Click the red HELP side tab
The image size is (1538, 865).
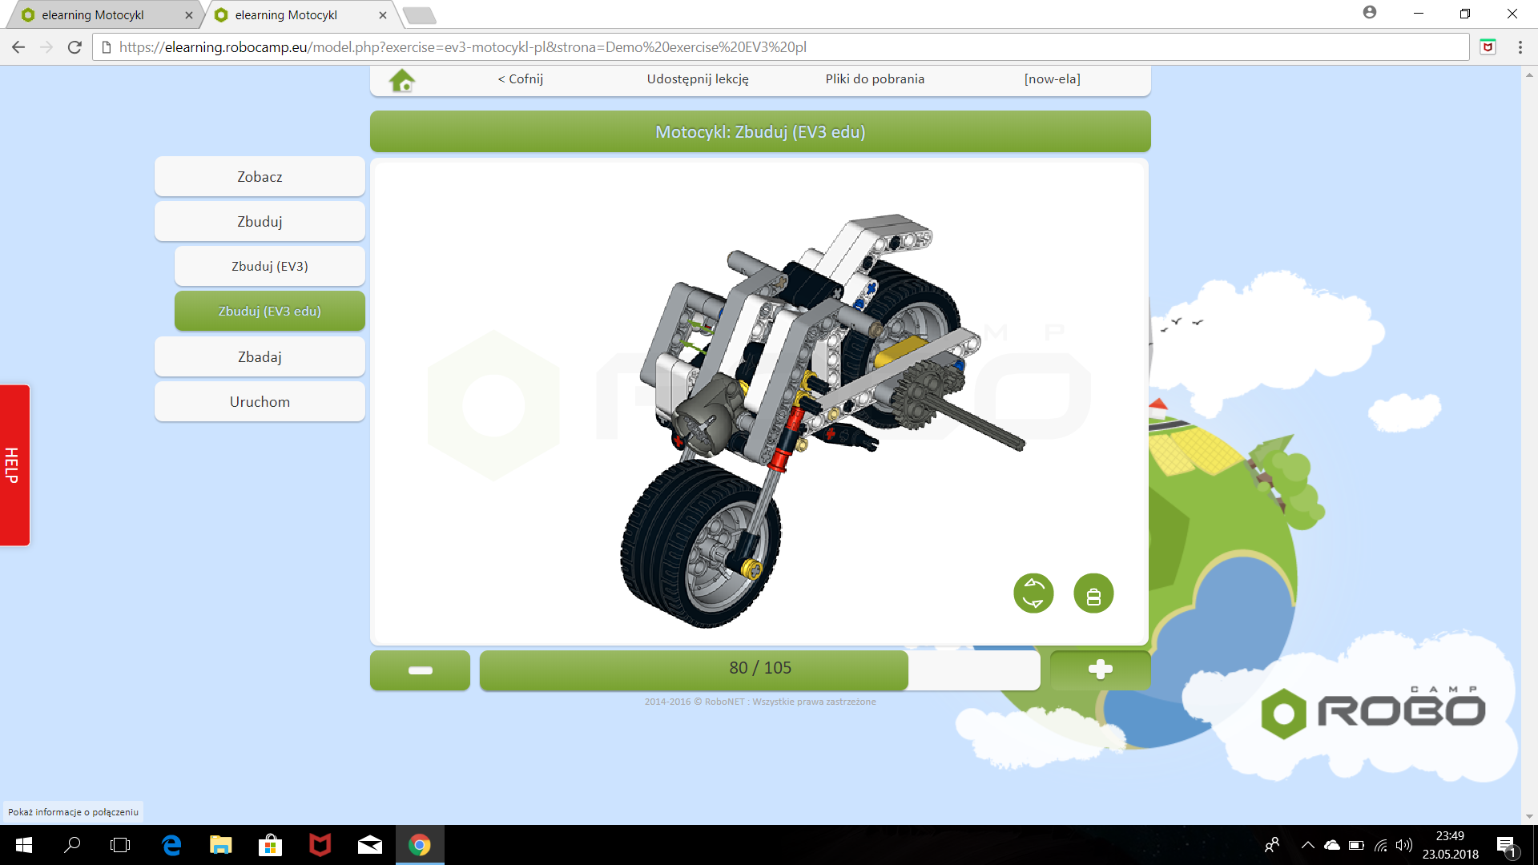coord(14,465)
